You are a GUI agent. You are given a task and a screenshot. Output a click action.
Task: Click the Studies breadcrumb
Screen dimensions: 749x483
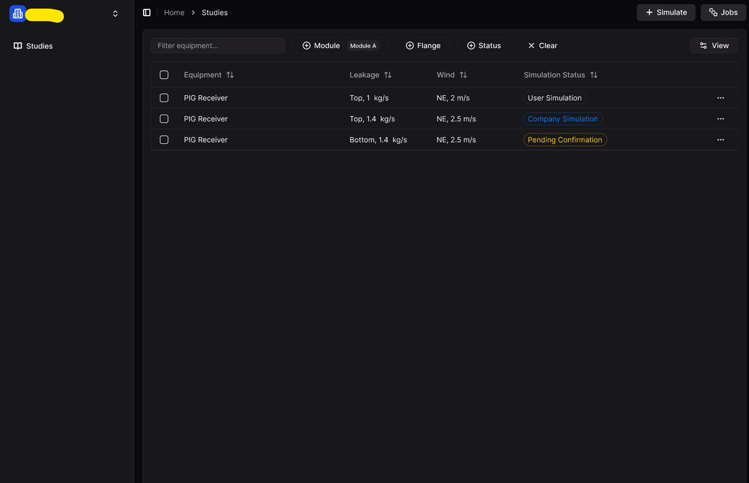pos(215,12)
